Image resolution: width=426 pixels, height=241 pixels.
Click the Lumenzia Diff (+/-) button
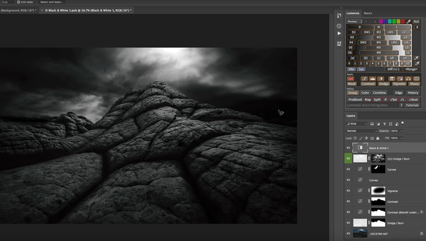click(x=393, y=69)
